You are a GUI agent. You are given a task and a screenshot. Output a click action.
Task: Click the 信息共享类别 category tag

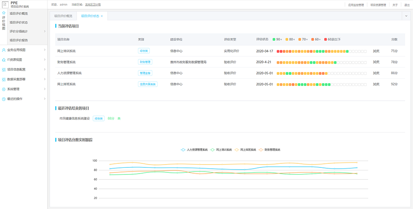(147, 84)
